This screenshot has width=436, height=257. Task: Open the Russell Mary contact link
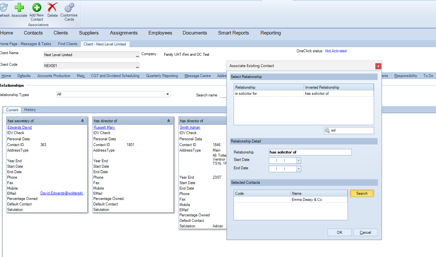pos(104,127)
